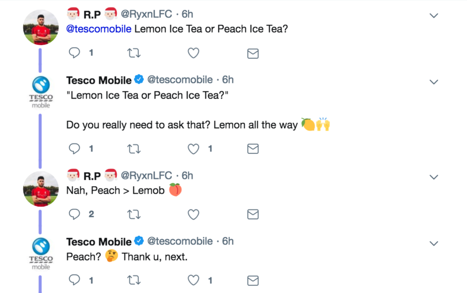This screenshot has width=467, height=293.
Task: Like Tesco Mobile's 'Lemon all the way' tweet
Action: (193, 148)
